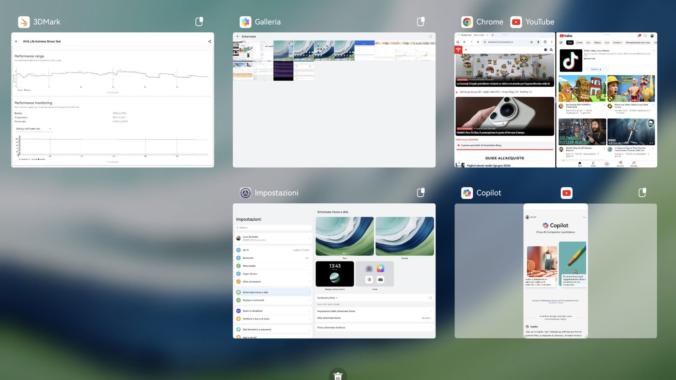676x380 pixels.
Task: Open the four-dot menu in Galleria
Action: tap(430, 36)
